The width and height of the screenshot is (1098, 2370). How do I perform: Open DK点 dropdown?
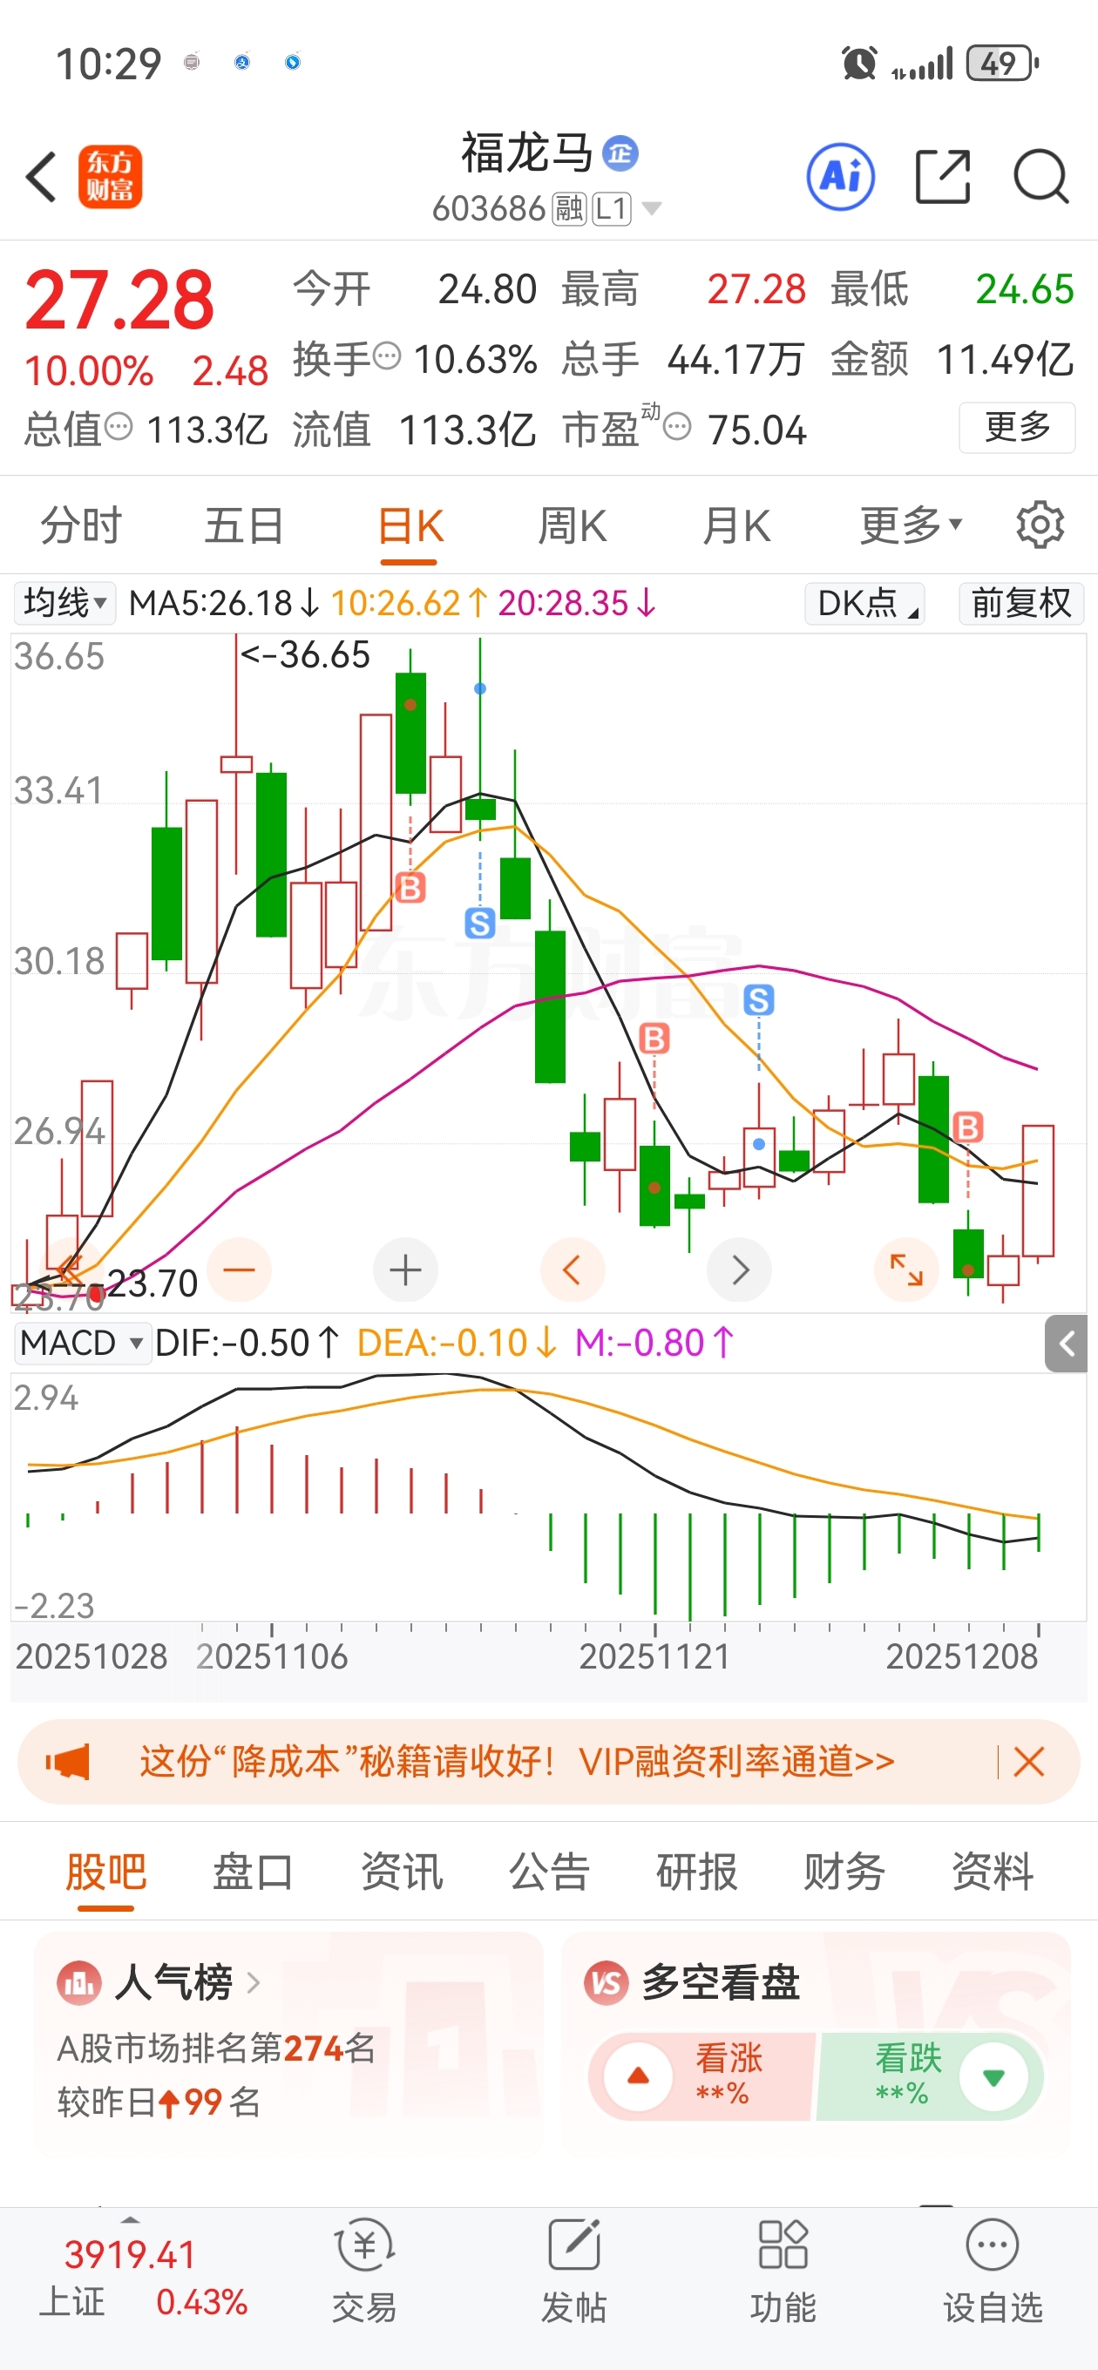[864, 604]
